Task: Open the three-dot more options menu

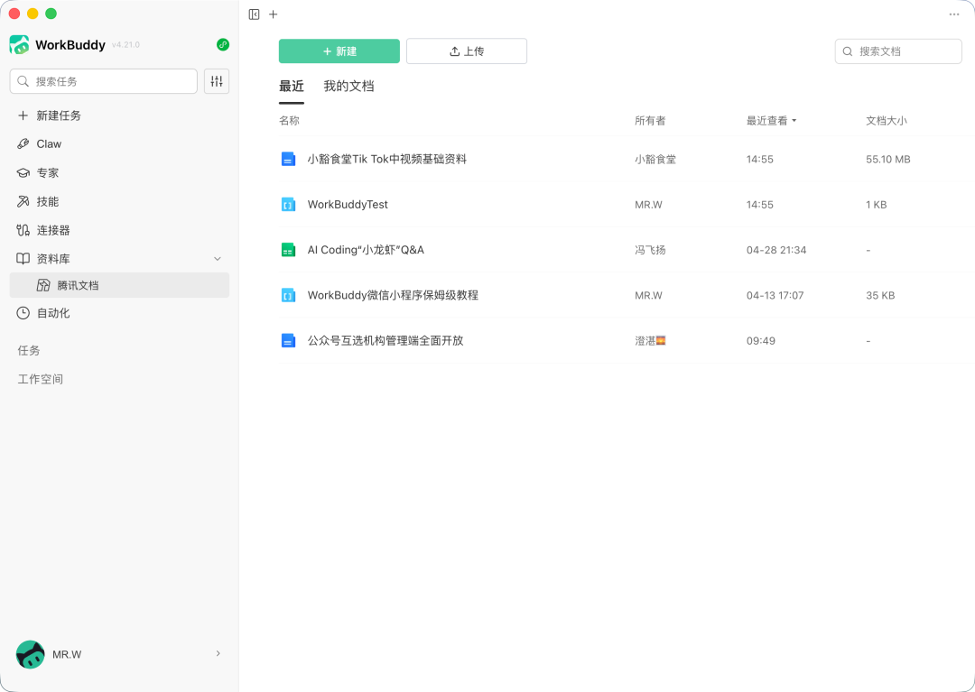Action: (x=954, y=14)
